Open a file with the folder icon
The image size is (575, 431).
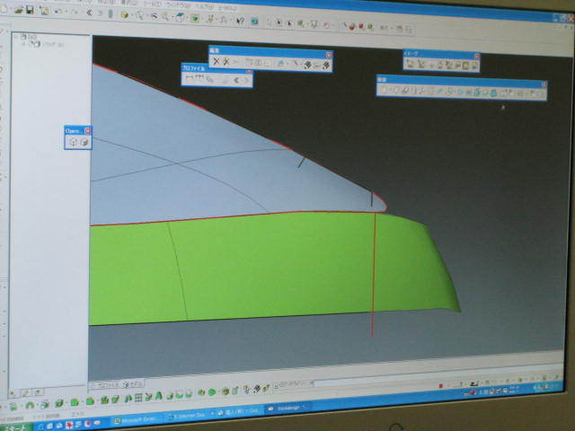coord(18,10)
